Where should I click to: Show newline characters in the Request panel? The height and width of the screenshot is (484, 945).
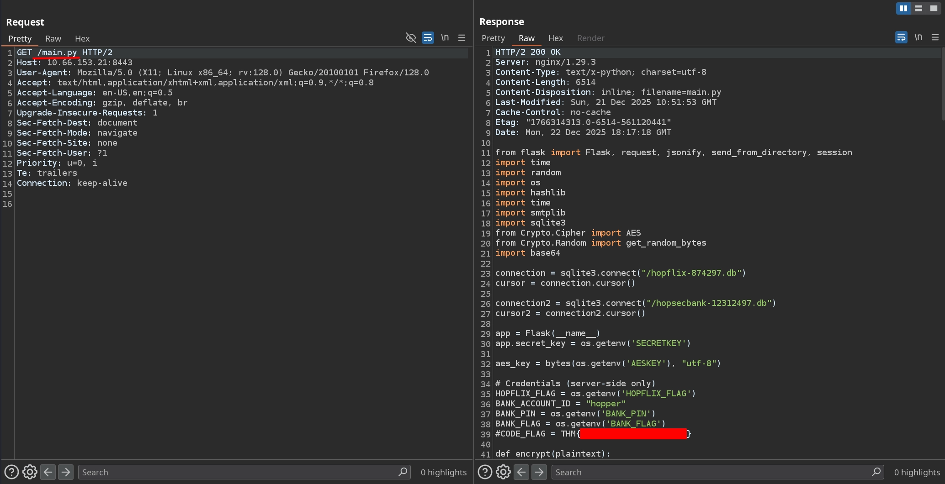445,38
